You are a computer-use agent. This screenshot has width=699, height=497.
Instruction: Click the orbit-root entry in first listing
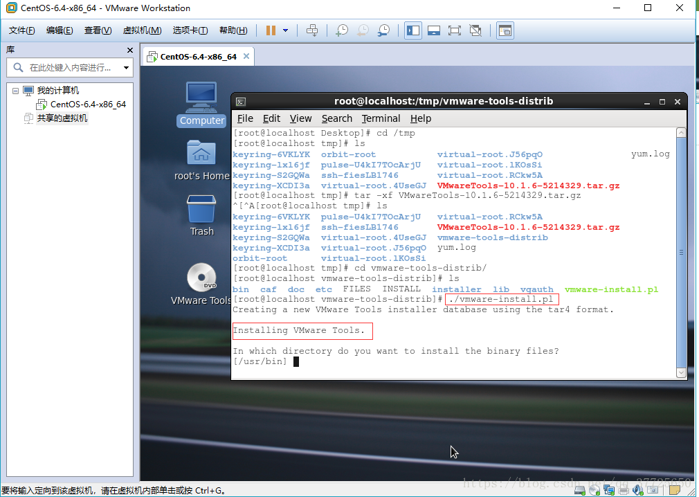[348, 154]
